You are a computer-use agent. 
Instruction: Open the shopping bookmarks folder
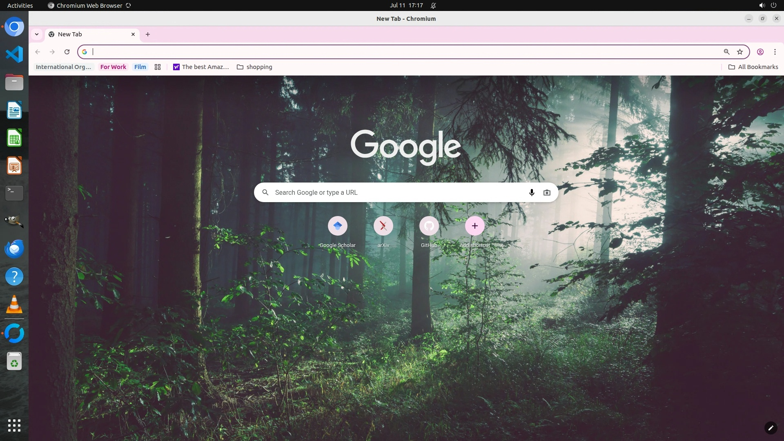coord(254,67)
